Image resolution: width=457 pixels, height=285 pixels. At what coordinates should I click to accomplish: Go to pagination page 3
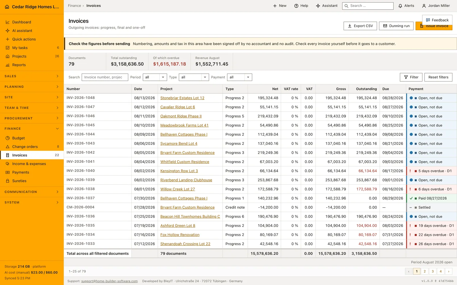pos(433,271)
